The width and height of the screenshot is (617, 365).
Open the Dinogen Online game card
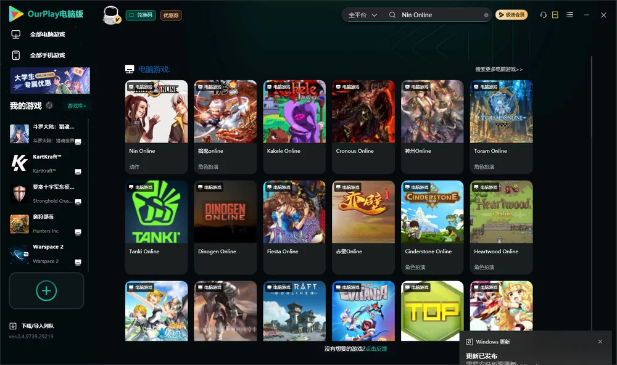(225, 228)
